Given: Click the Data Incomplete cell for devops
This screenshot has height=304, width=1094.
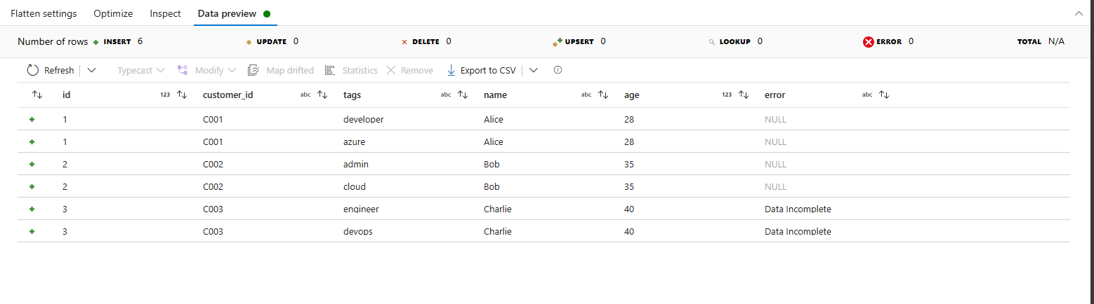Looking at the screenshot, I should (798, 232).
